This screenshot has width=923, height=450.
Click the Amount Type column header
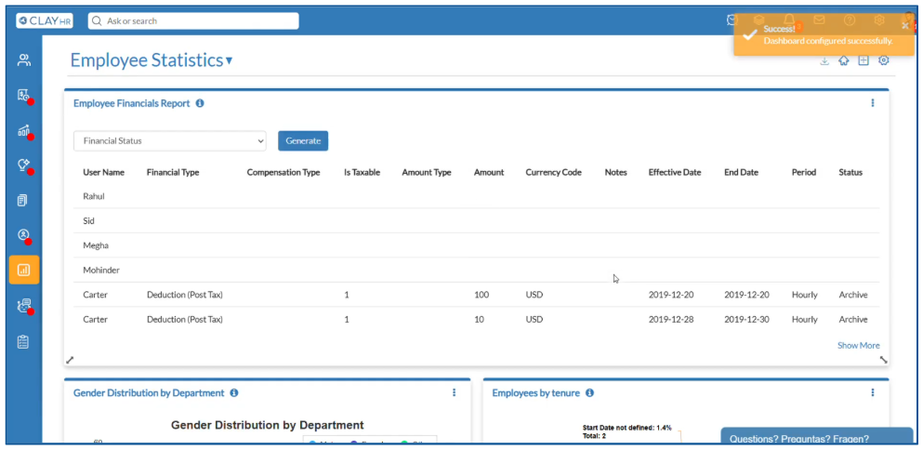coord(427,173)
